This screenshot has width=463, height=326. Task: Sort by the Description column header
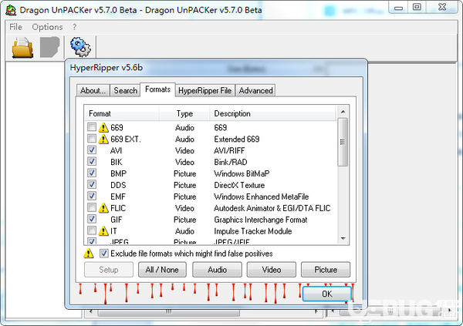[273, 113]
